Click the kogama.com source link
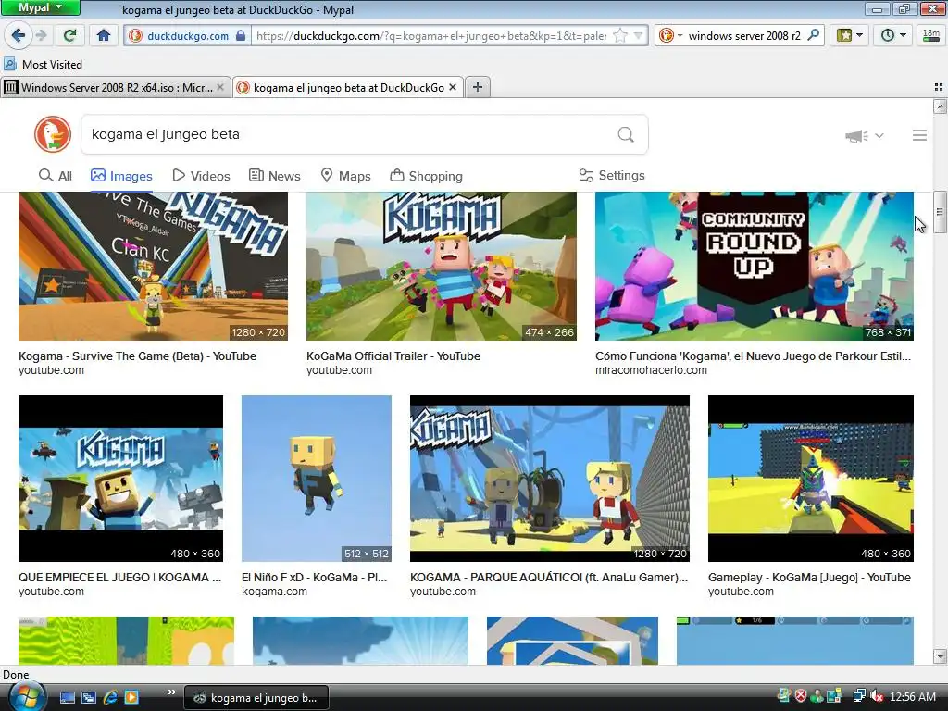Screen dimensions: 948x711 click(x=274, y=592)
